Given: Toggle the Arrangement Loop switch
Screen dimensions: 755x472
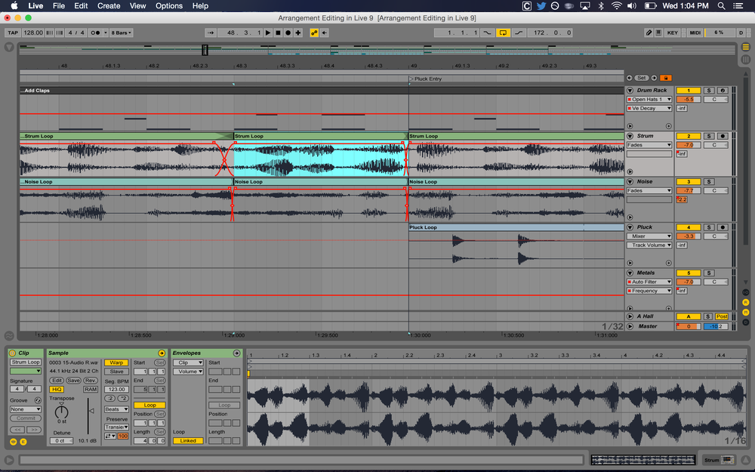Looking at the screenshot, I should [503, 32].
